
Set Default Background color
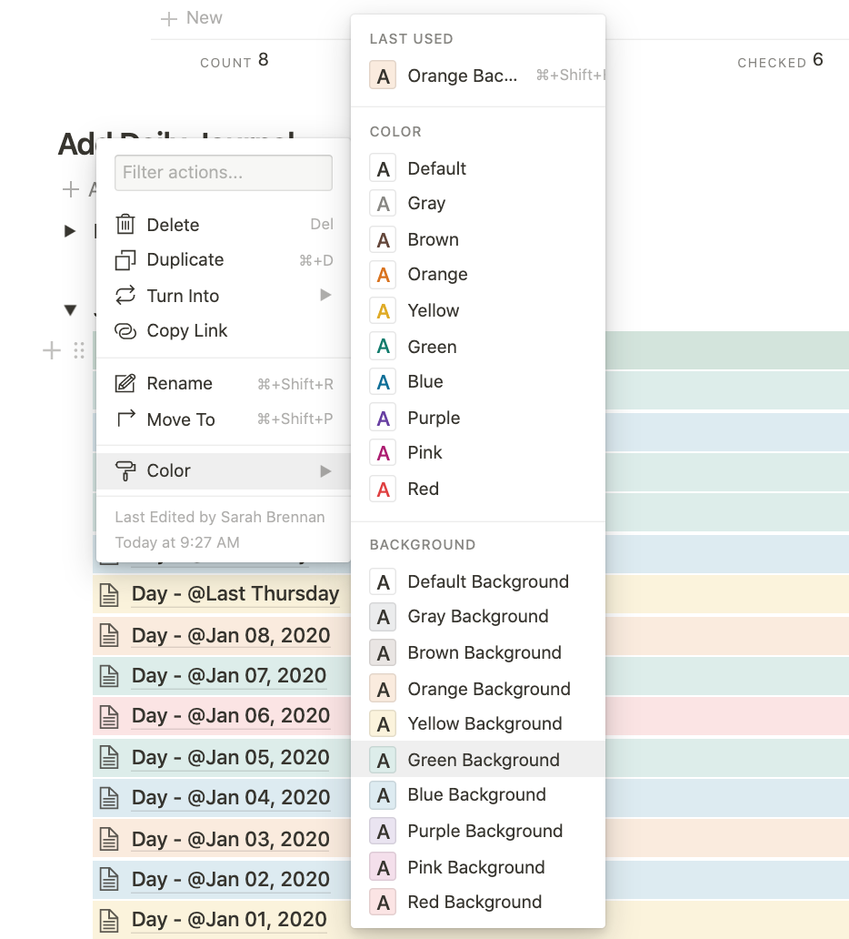tap(478, 581)
